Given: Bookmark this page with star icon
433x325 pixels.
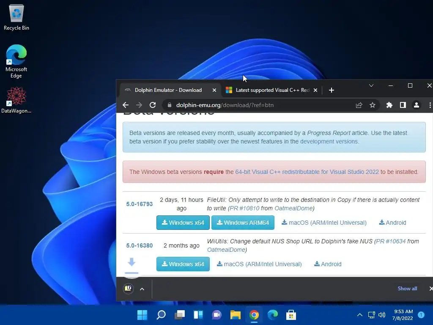Looking at the screenshot, I should 372,105.
